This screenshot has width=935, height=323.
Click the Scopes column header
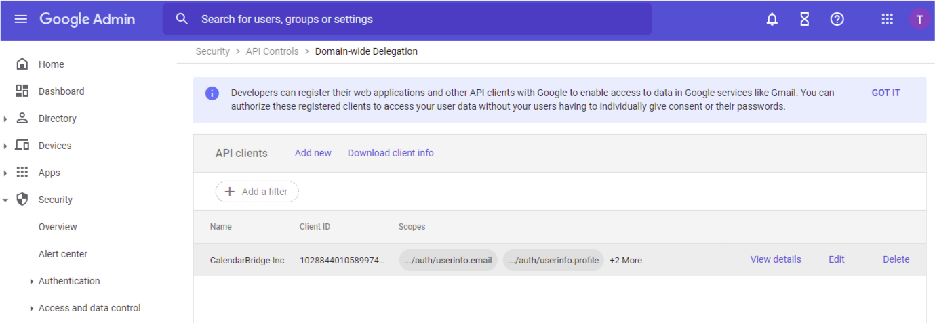(412, 227)
